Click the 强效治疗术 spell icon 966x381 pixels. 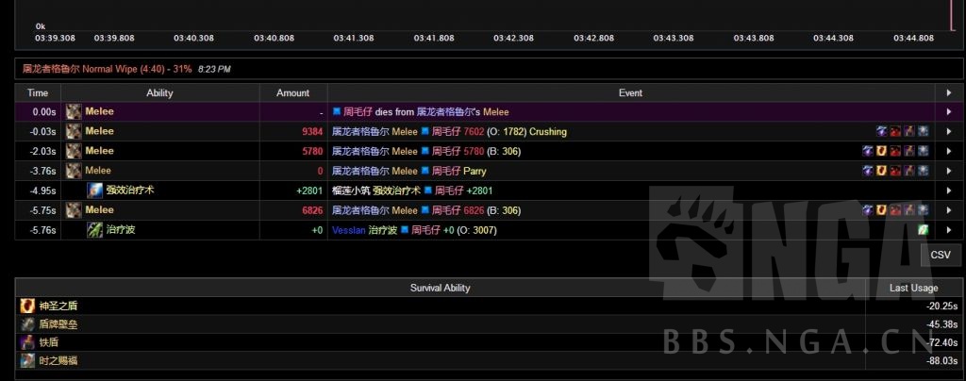tap(95, 190)
